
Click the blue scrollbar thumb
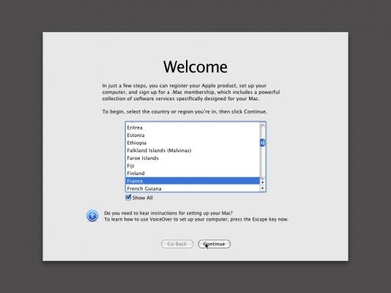[x=262, y=143]
